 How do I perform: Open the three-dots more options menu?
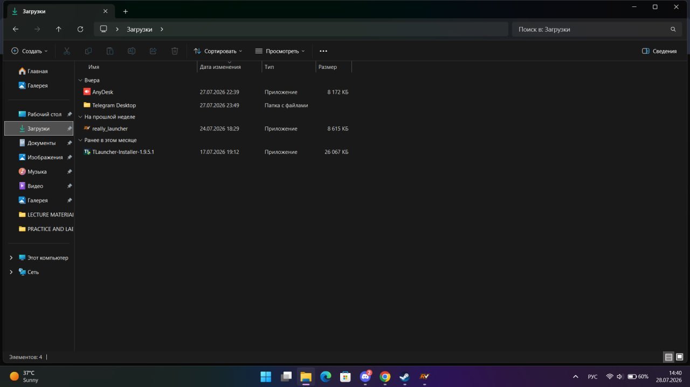click(x=323, y=51)
